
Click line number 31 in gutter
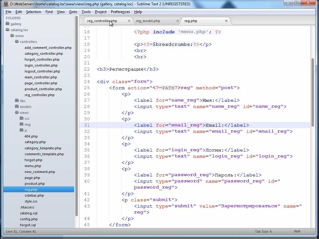click(x=87, y=125)
